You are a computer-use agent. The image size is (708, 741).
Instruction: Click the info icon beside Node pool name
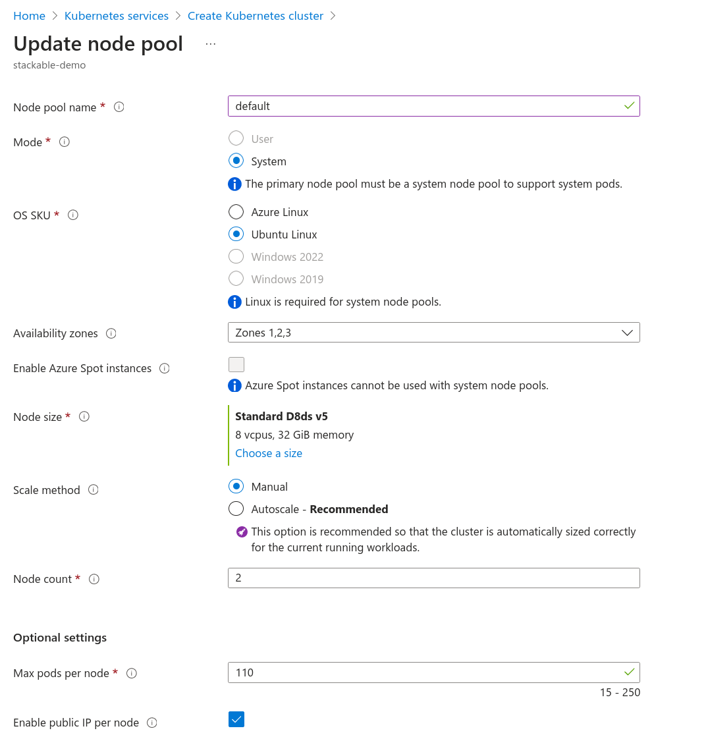click(x=119, y=107)
